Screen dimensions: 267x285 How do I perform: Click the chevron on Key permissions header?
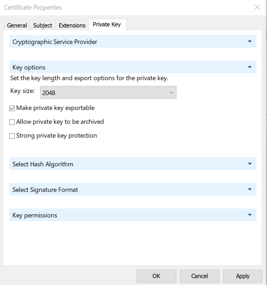250,215
